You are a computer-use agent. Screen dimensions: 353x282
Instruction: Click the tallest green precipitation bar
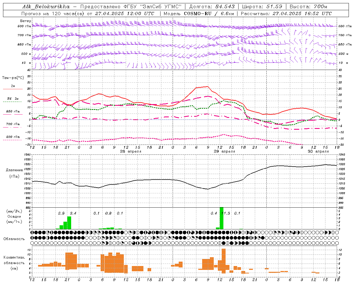tap(221, 218)
